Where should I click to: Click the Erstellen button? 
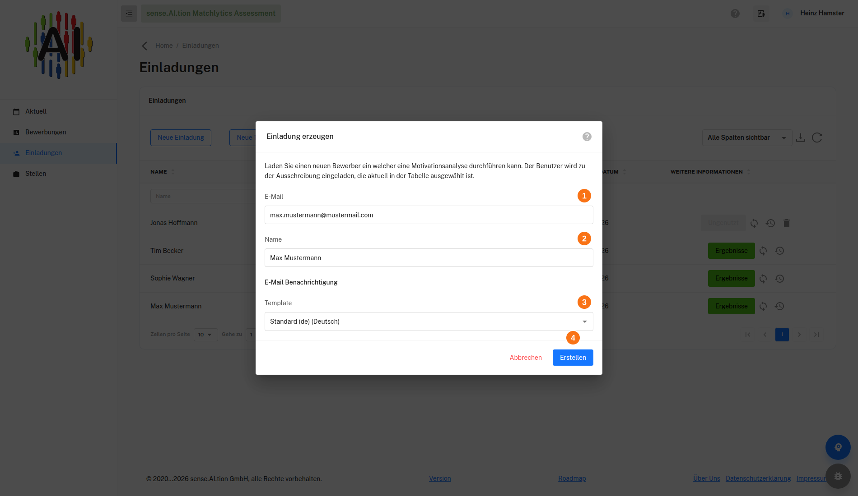573,358
